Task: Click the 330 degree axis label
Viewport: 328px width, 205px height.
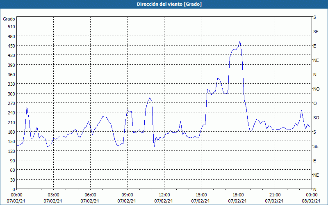Action: click(x=12, y=84)
